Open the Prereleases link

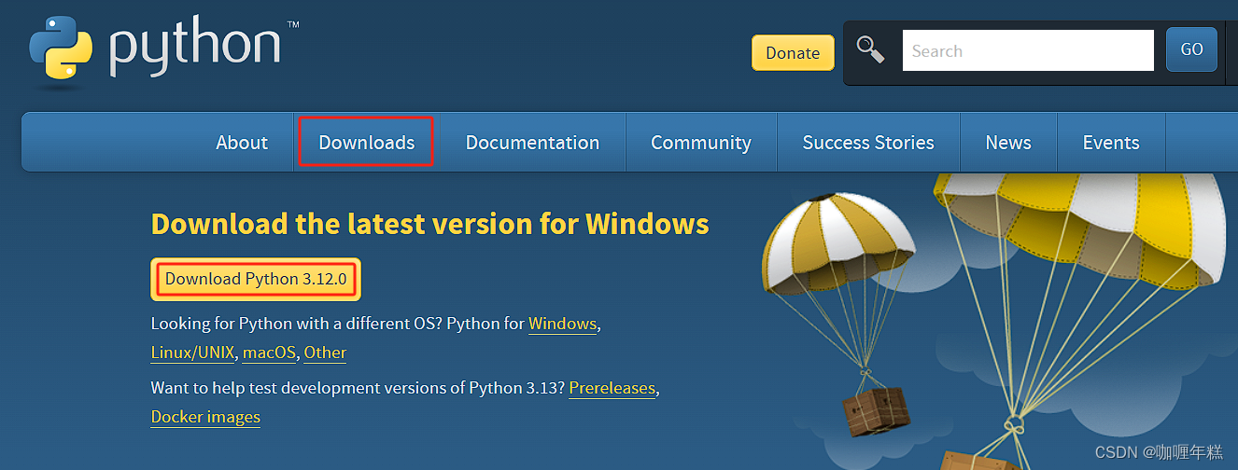[x=612, y=388]
